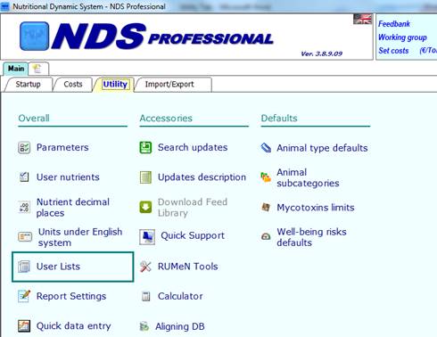Open User Lists

[x=58, y=267]
